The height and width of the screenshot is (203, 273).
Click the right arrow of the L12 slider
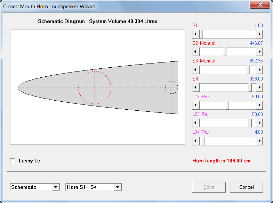click(x=259, y=105)
